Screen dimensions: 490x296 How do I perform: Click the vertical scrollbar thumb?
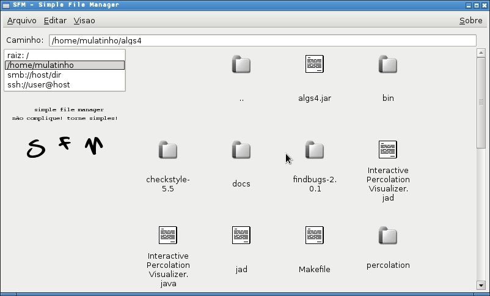pos(481,103)
